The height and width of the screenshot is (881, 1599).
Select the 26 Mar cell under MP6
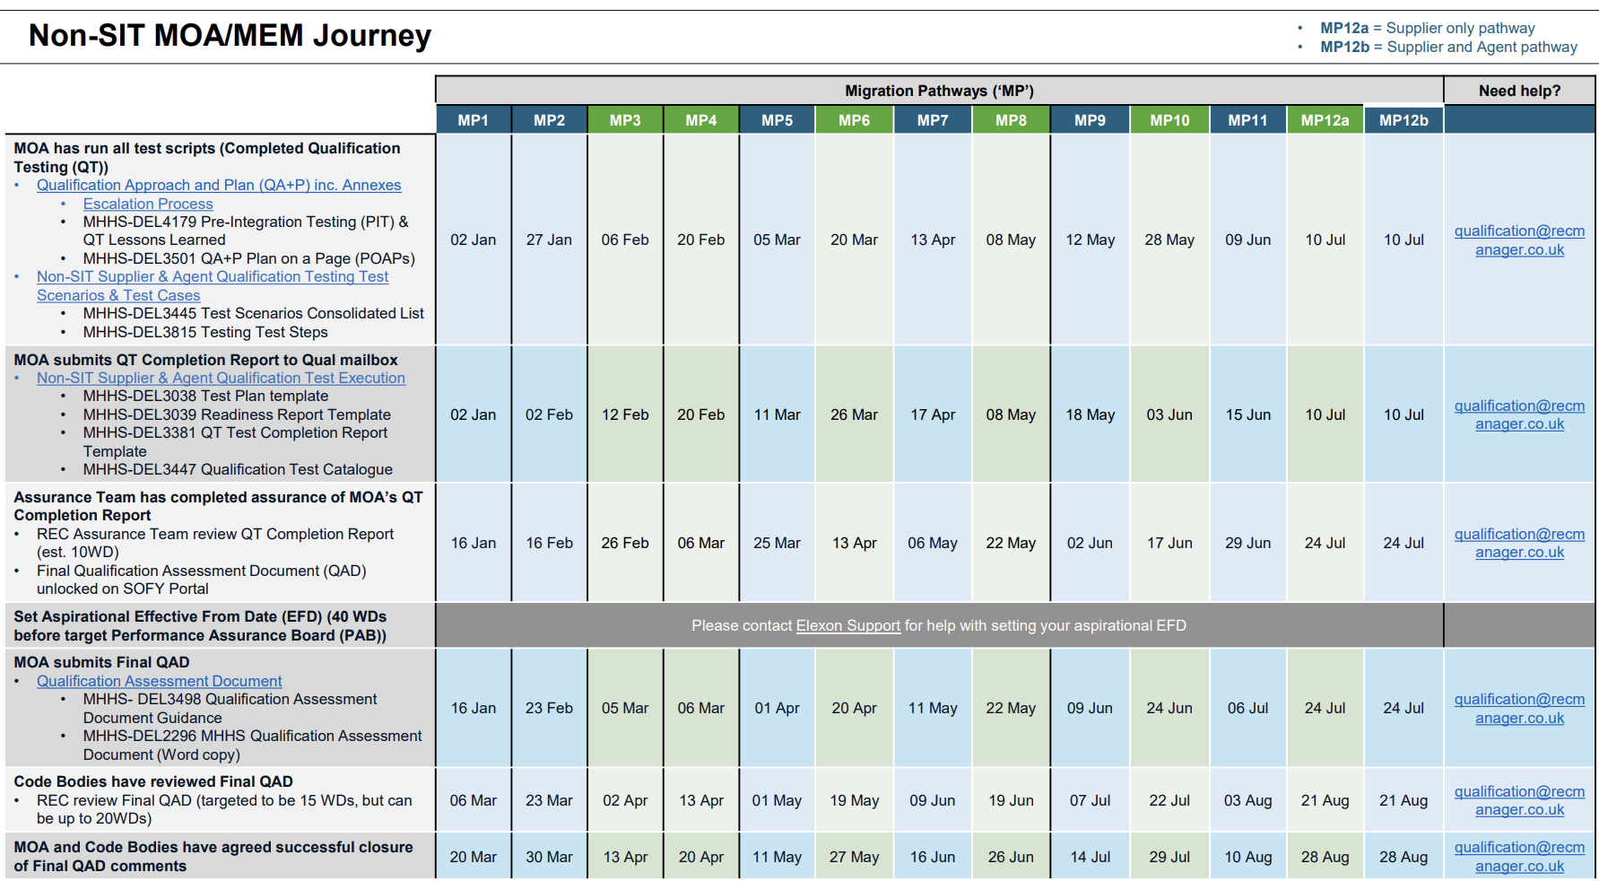point(855,414)
